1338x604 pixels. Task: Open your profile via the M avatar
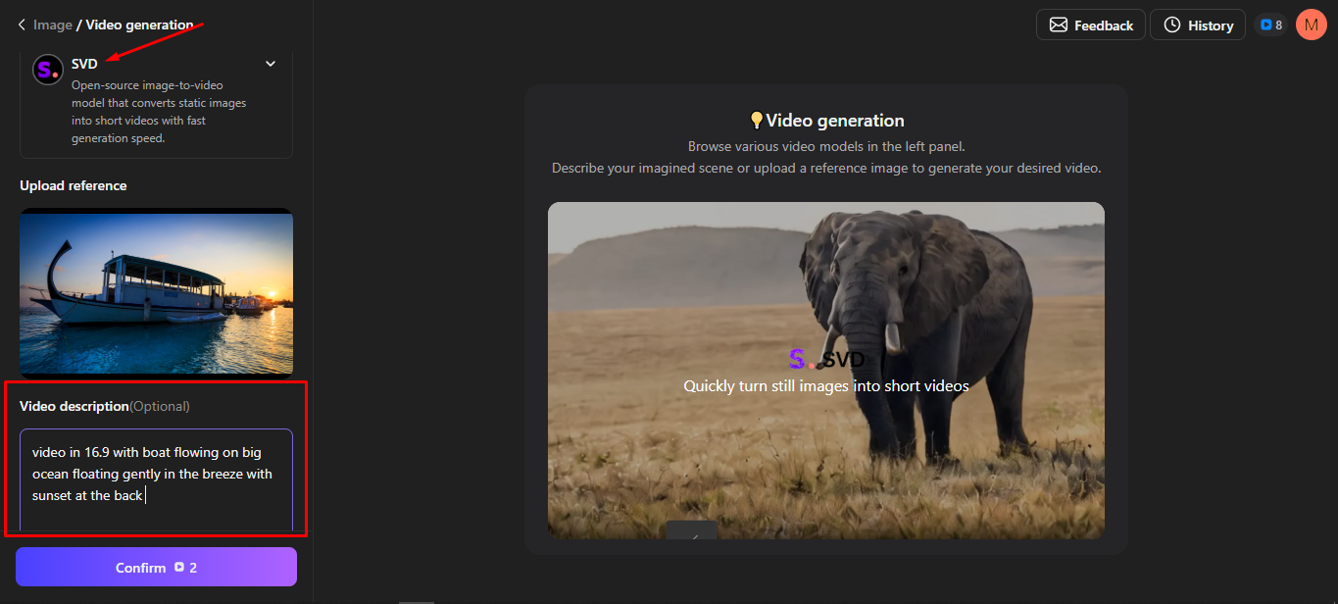click(x=1311, y=25)
